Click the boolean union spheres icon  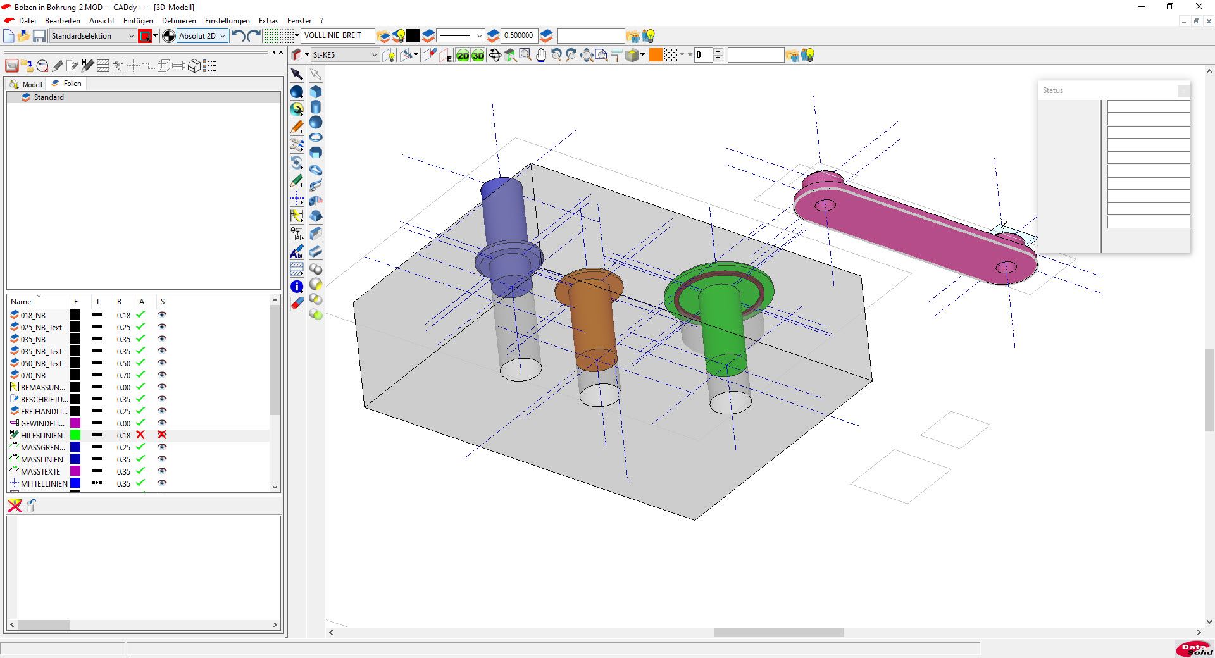(x=316, y=269)
